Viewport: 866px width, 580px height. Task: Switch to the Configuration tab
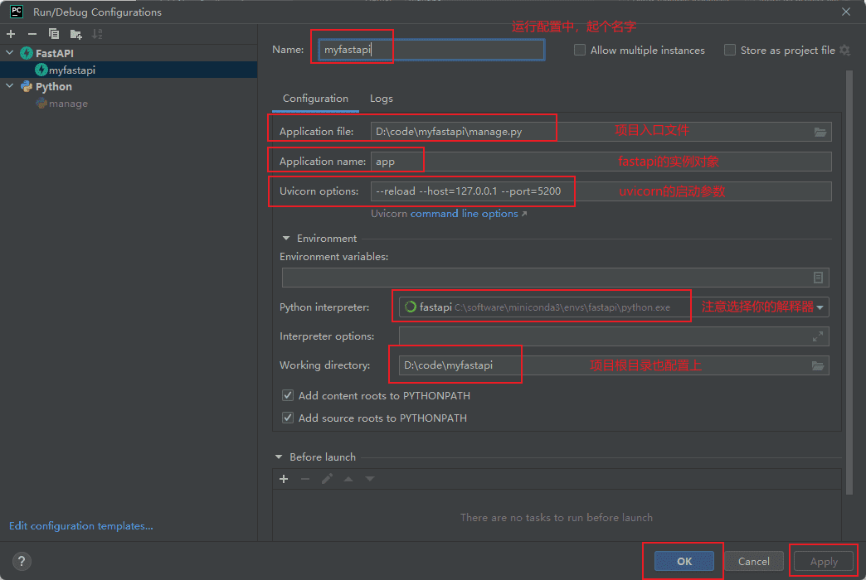pos(315,99)
